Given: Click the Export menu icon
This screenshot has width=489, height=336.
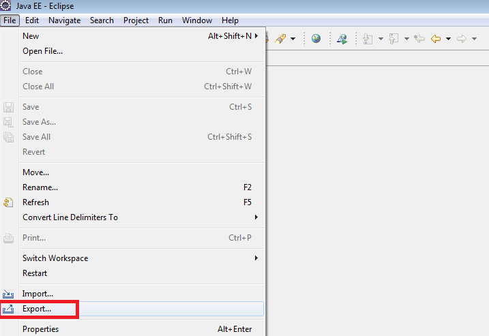Looking at the screenshot, I should (x=8, y=309).
